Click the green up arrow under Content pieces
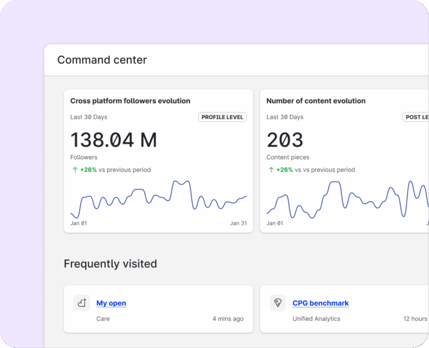The height and width of the screenshot is (348, 429). tap(271, 170)
